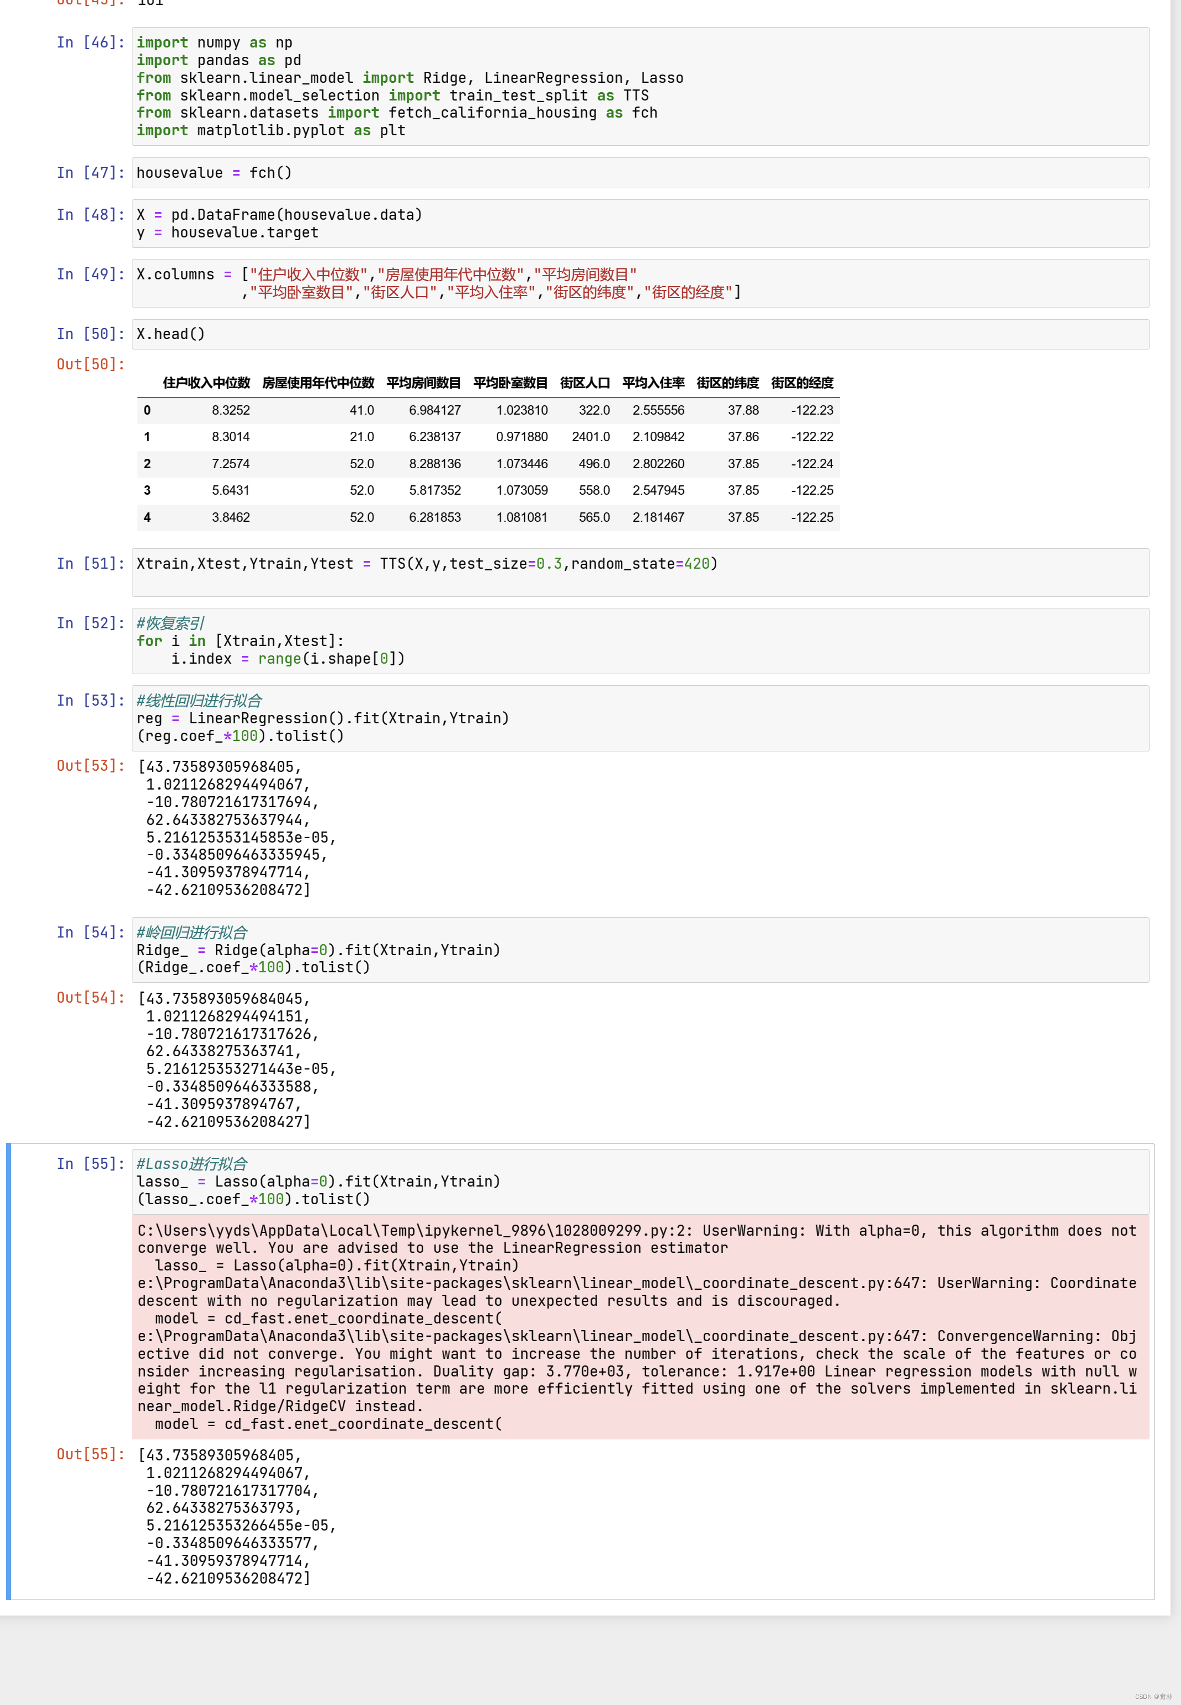Image resolution: width=1181 pixels, height=1705 pixels.
Task: Click table value 3.8462 in row 4
Action: point(231,517)
